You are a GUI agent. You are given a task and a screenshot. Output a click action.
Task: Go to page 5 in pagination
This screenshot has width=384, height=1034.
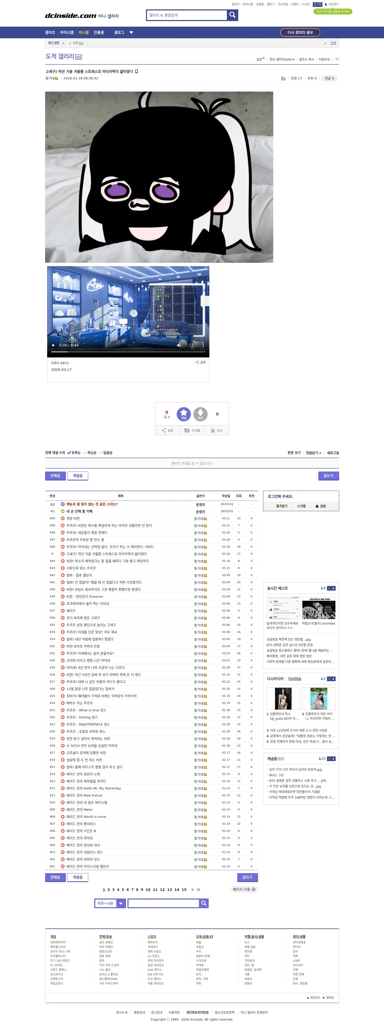[x=123, y=889]
